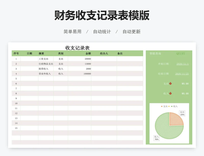Click the 收入 76% data label
Viewport: 204px width, 156px height.
tap(157, 138)
